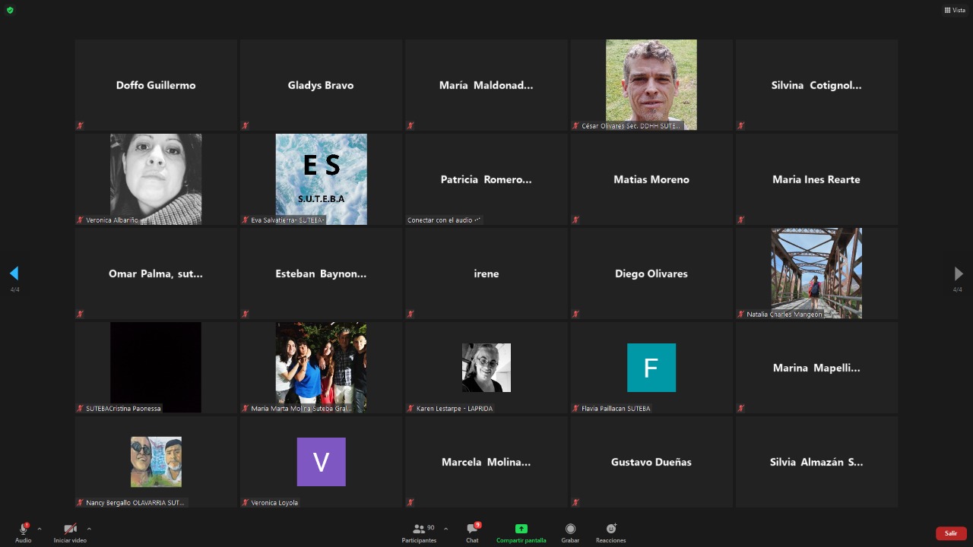Click the right page navigation arrow
Image resolution: width=973 pixels, height=547 pixels.
pos(958,273)
